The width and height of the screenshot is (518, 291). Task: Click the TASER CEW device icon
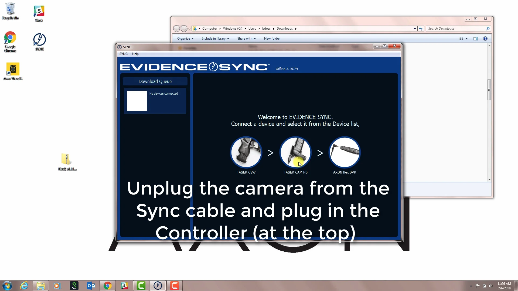click(246, 153)
